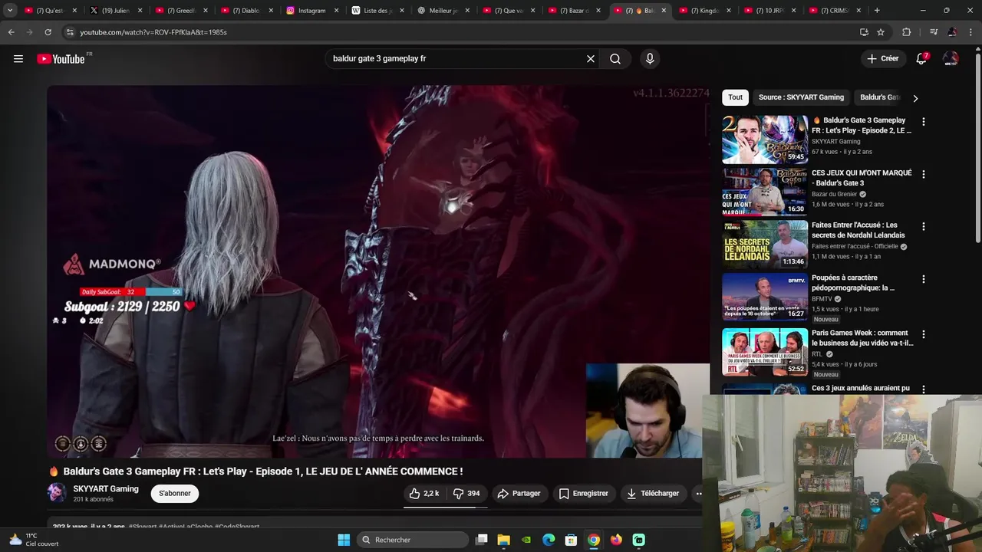Click the Télécharger download button

pyautogui.click(x=653, y=493)
